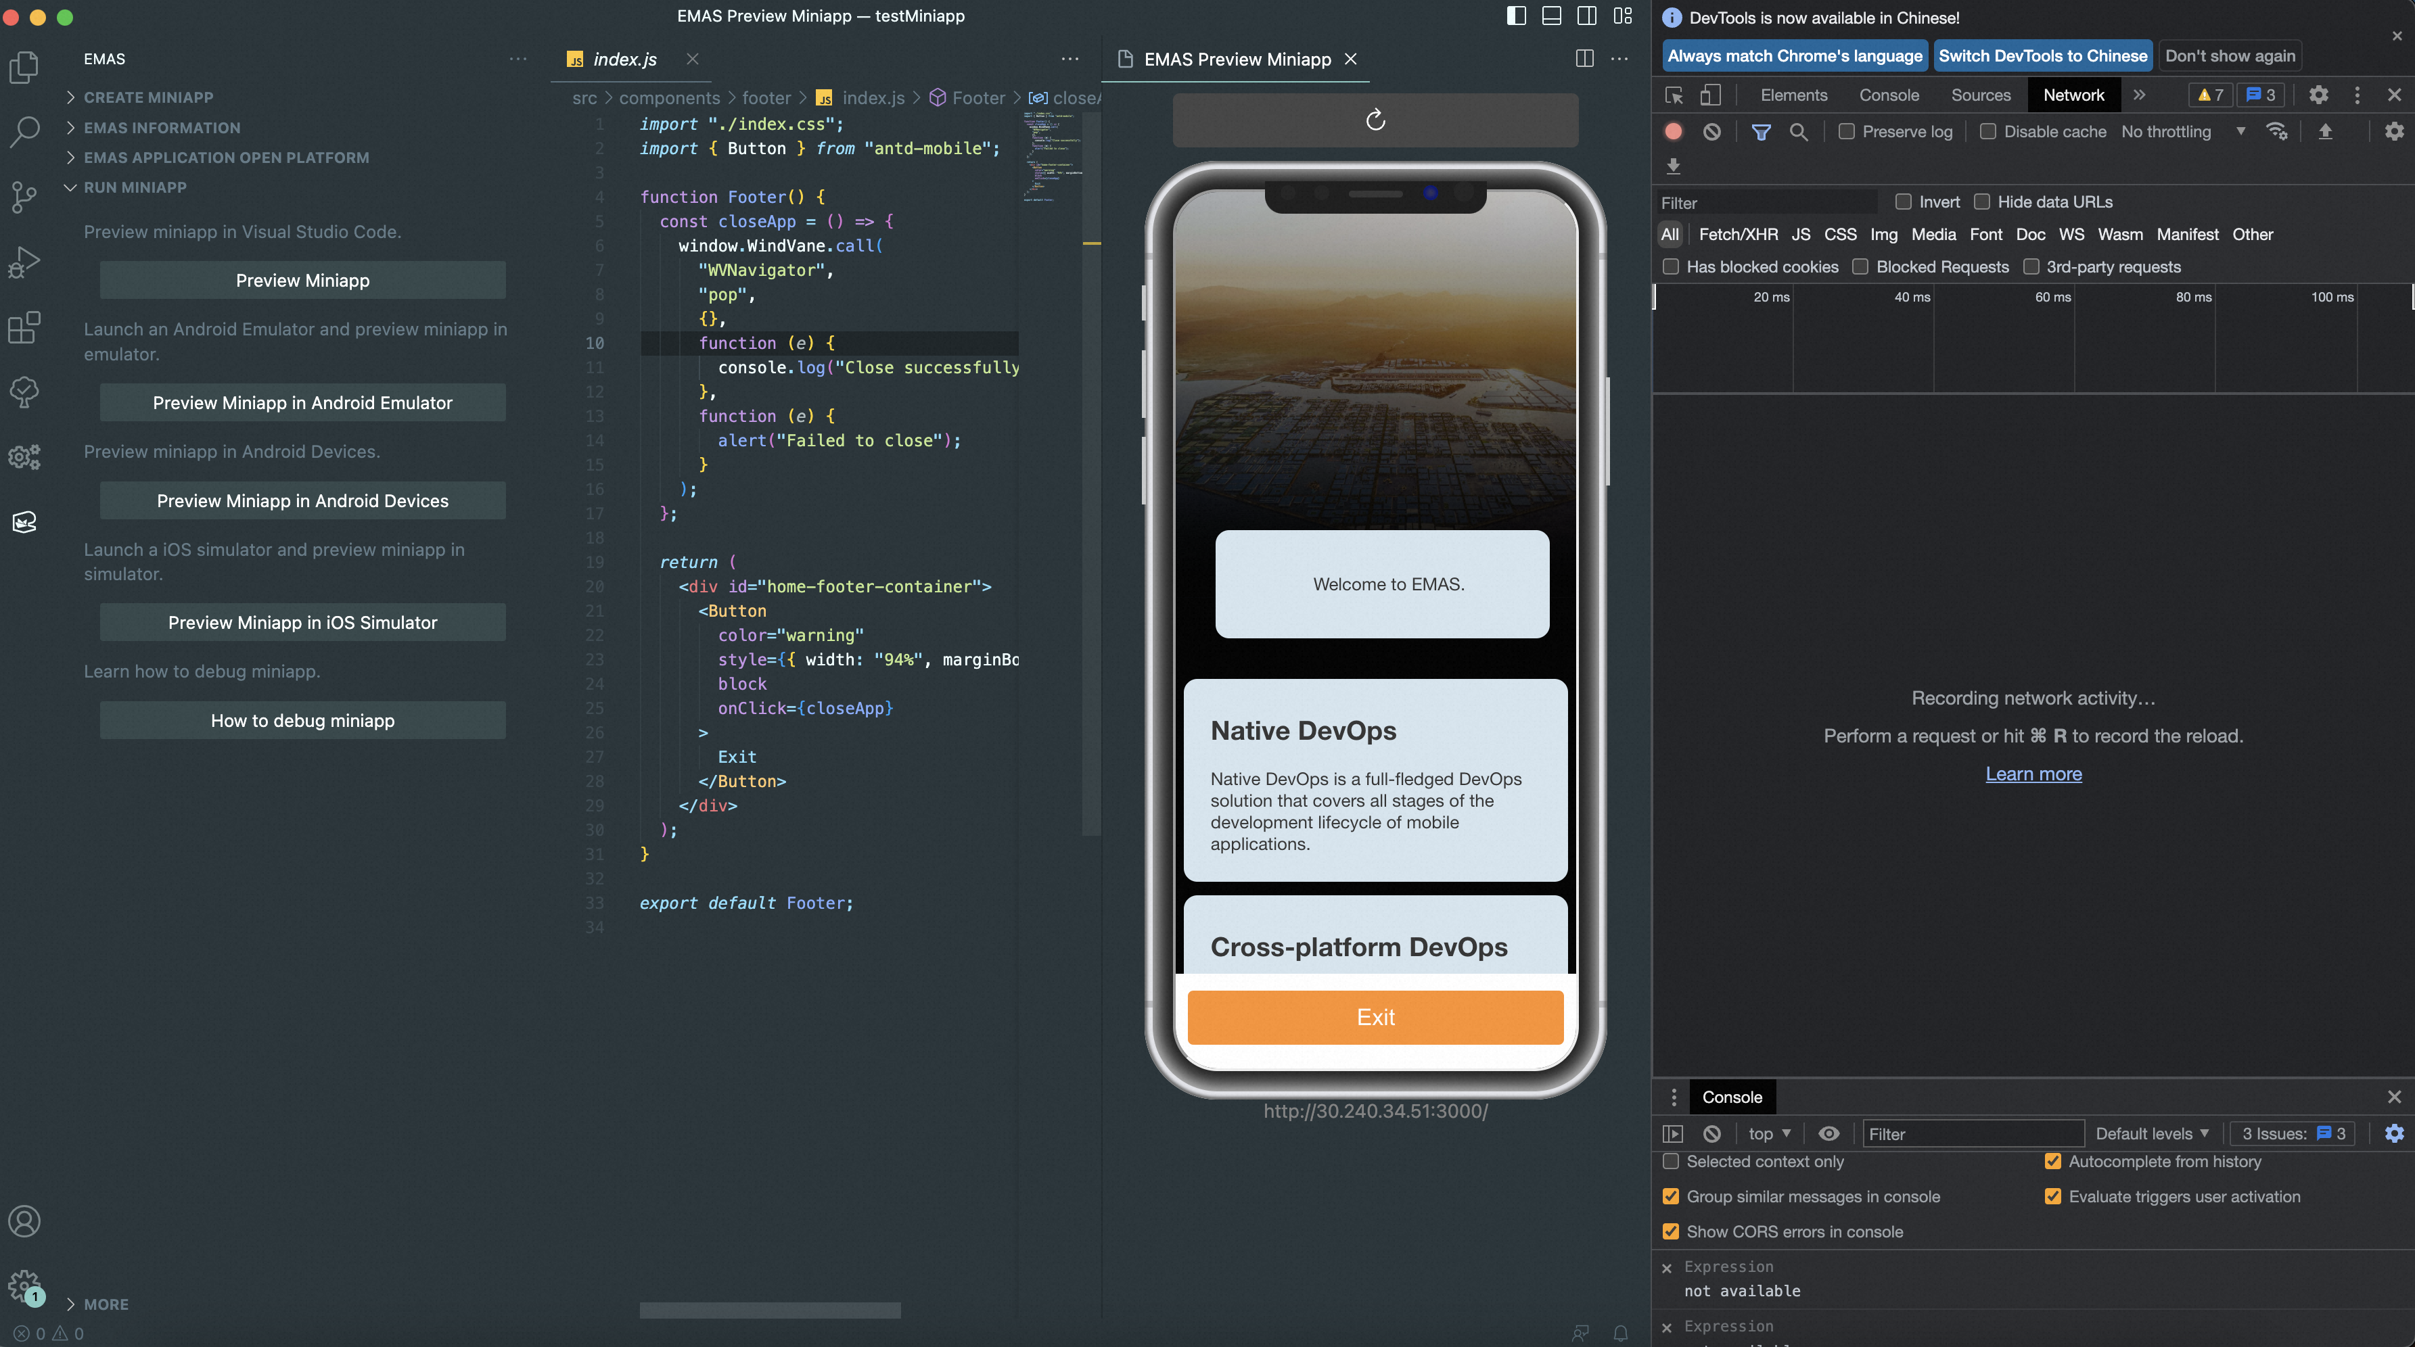Open the Extensions view in activity bar
Image resolution: width=2415 pixels, height=1347 pixels.
coord(24,327)
